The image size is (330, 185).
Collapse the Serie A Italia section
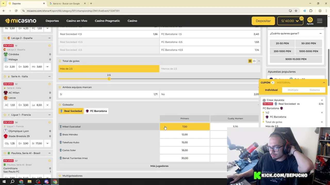point(49,76)
